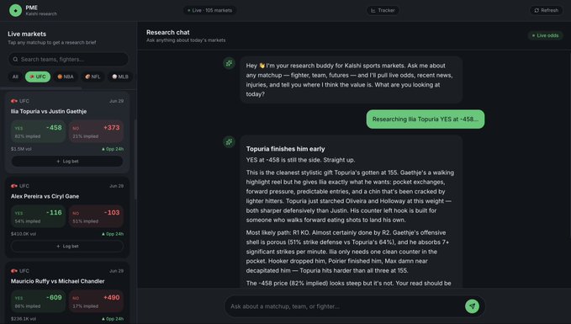
Task: Pick NO +373 on Topuria market
Action: (96, 130)
